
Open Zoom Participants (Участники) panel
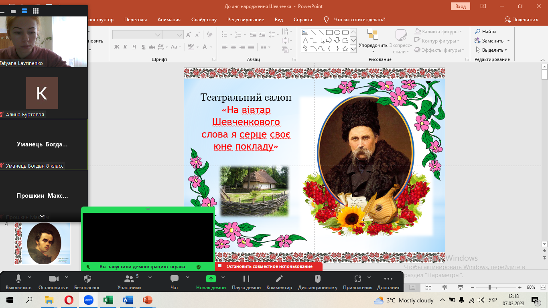point(129,282)
